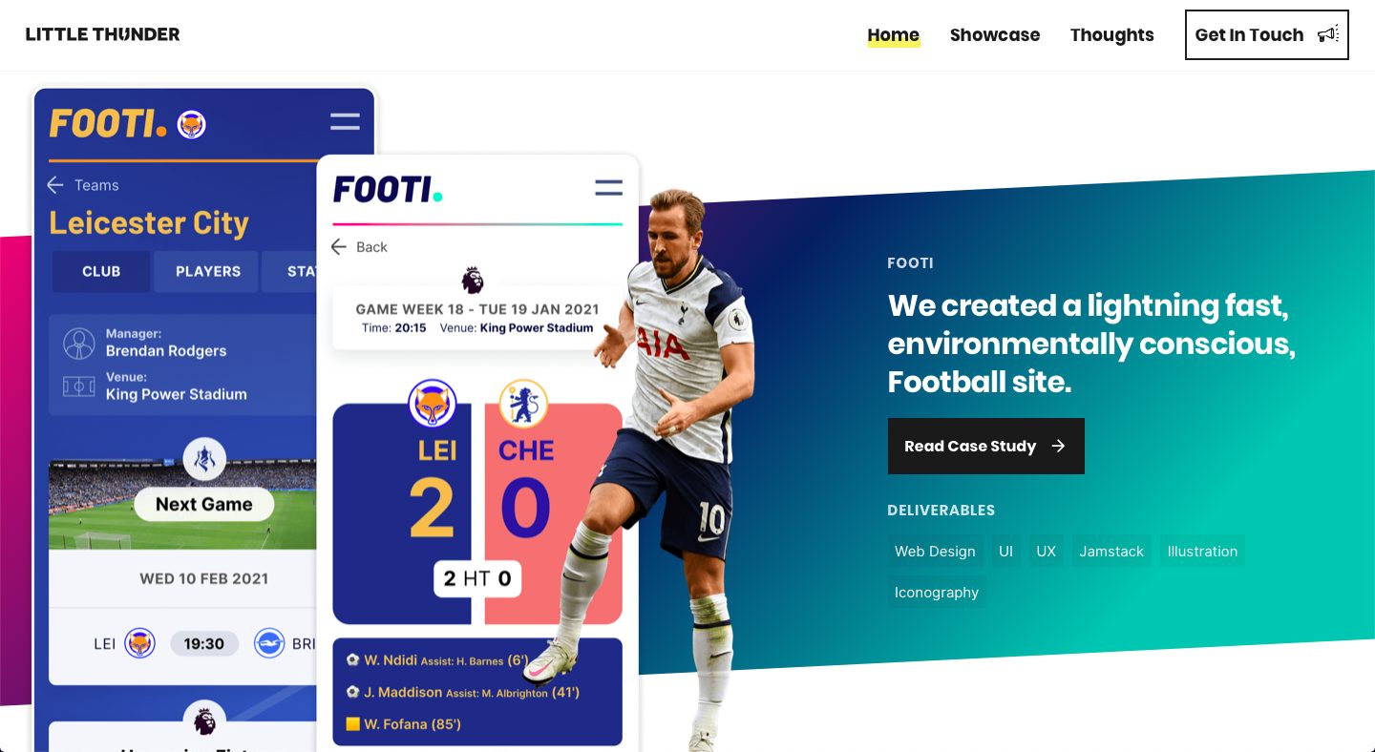The width and height of the screenshot is (1375, 752).
Task: Click the megaphone icon in Get In Touch
Action: (x=1327, y=34)
